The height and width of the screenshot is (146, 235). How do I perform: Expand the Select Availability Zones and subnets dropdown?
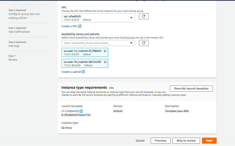point(98,43)
